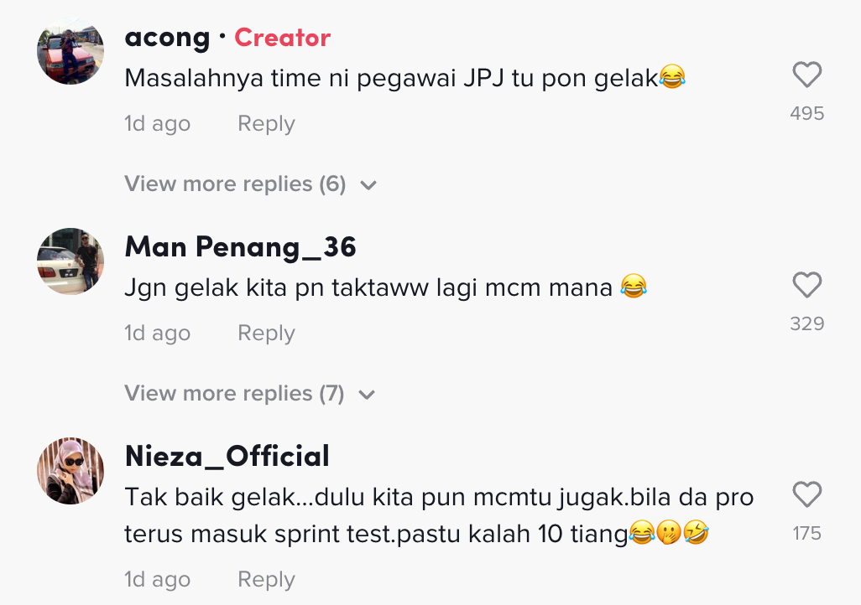Reply to Nieza_Official's comment
This screenshot has width=861, height=605.
(266, 580)
